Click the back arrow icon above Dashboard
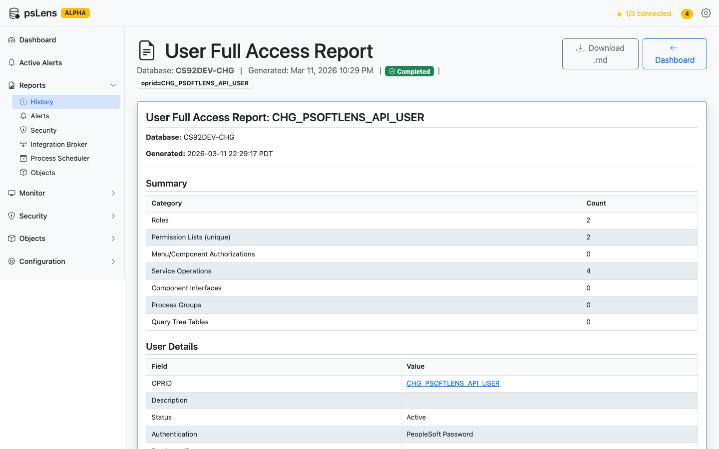 point(674,48)
